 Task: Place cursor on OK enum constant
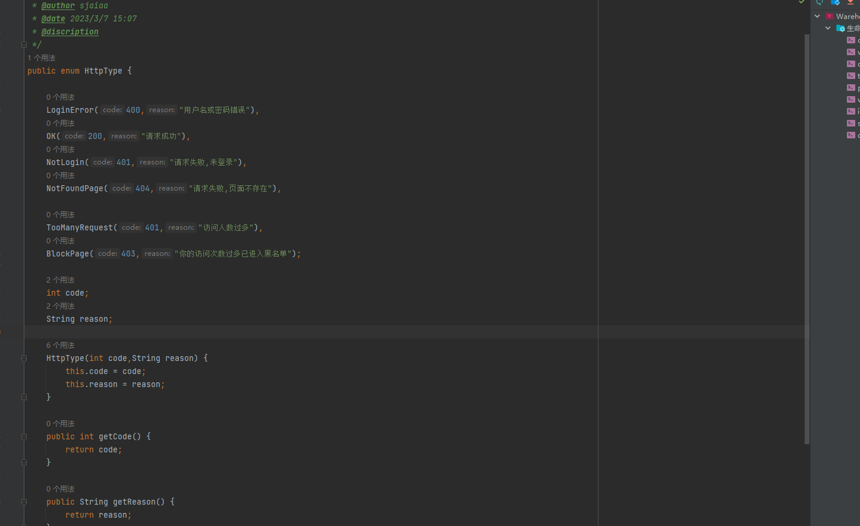coord(51,136)
